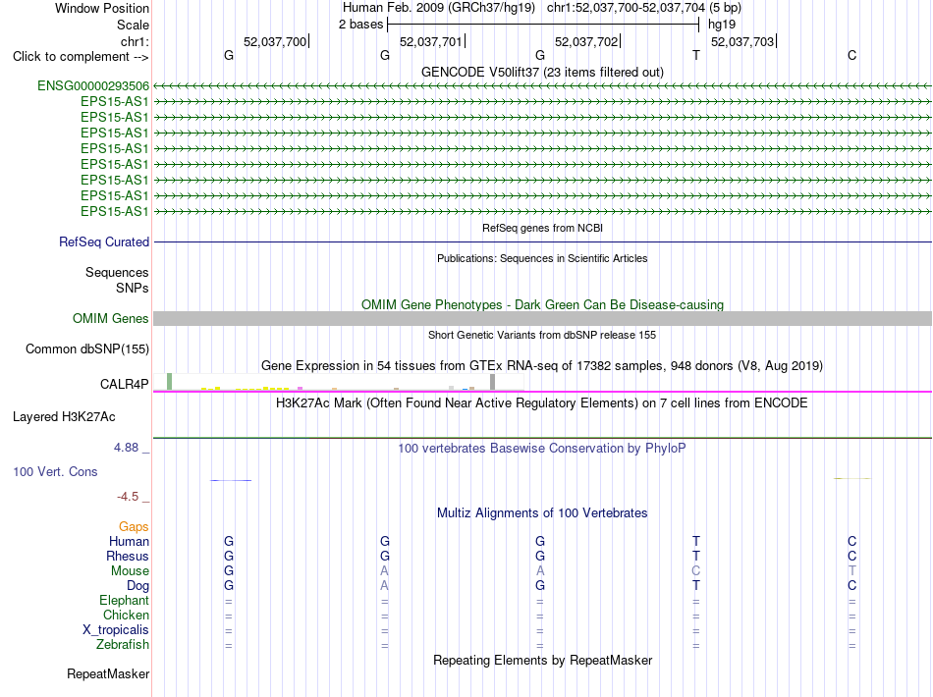Click the CALR4P GTEx label
Viewport: 933px width, 697px height.
(125, 384)
